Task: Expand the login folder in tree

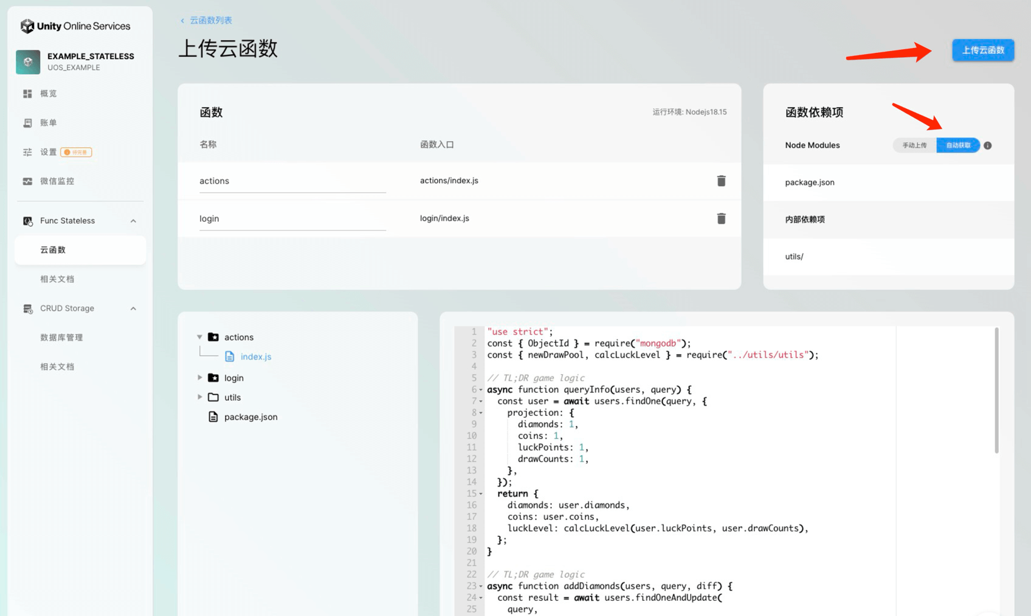Action: [199, 378]
